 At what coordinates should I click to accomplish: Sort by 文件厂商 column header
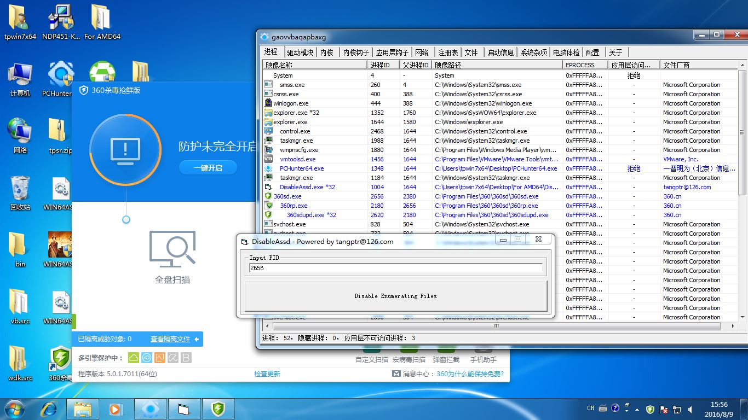pyautogui.click(x=699, y=65)
